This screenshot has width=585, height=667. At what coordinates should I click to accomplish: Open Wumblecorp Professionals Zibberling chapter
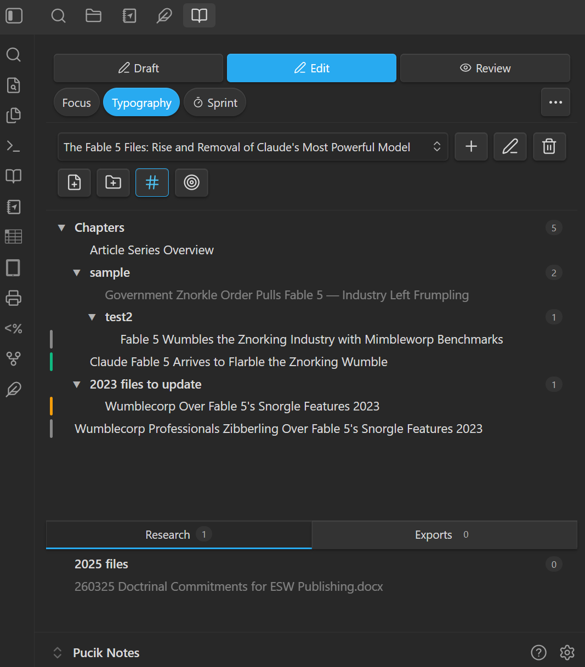pos(279,429)
